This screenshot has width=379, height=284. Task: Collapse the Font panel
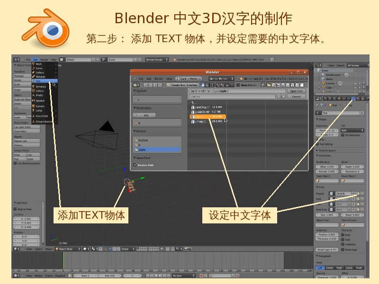click(317, 187)
